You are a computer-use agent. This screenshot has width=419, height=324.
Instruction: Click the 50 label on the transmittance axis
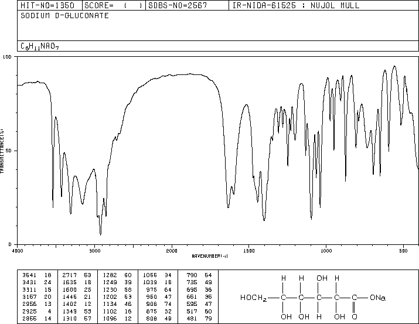[x=8, y=151]
